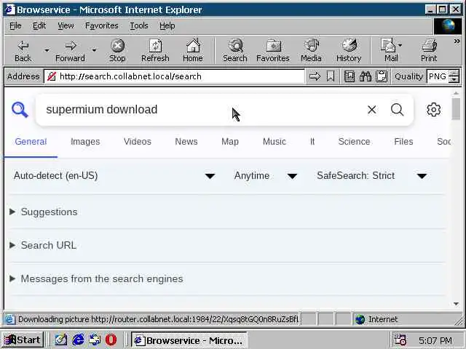This screenshot has height=349, width=466.
Task: Open the Anytime time range dropdown
Action: tap(266, 176)
